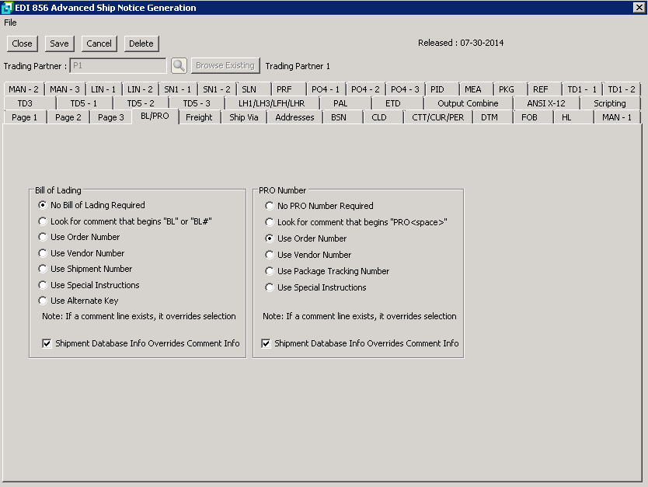This screenshot has height=487, width=648.
Task: Click the Delete button
Action: 141,43
